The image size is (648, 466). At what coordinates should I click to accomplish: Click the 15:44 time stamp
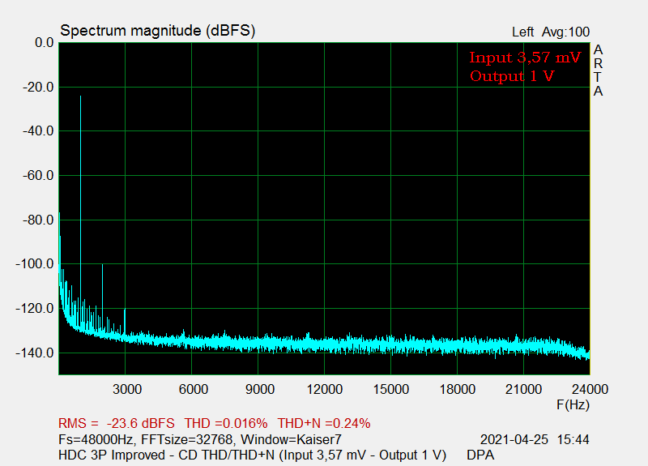[573, 439]
